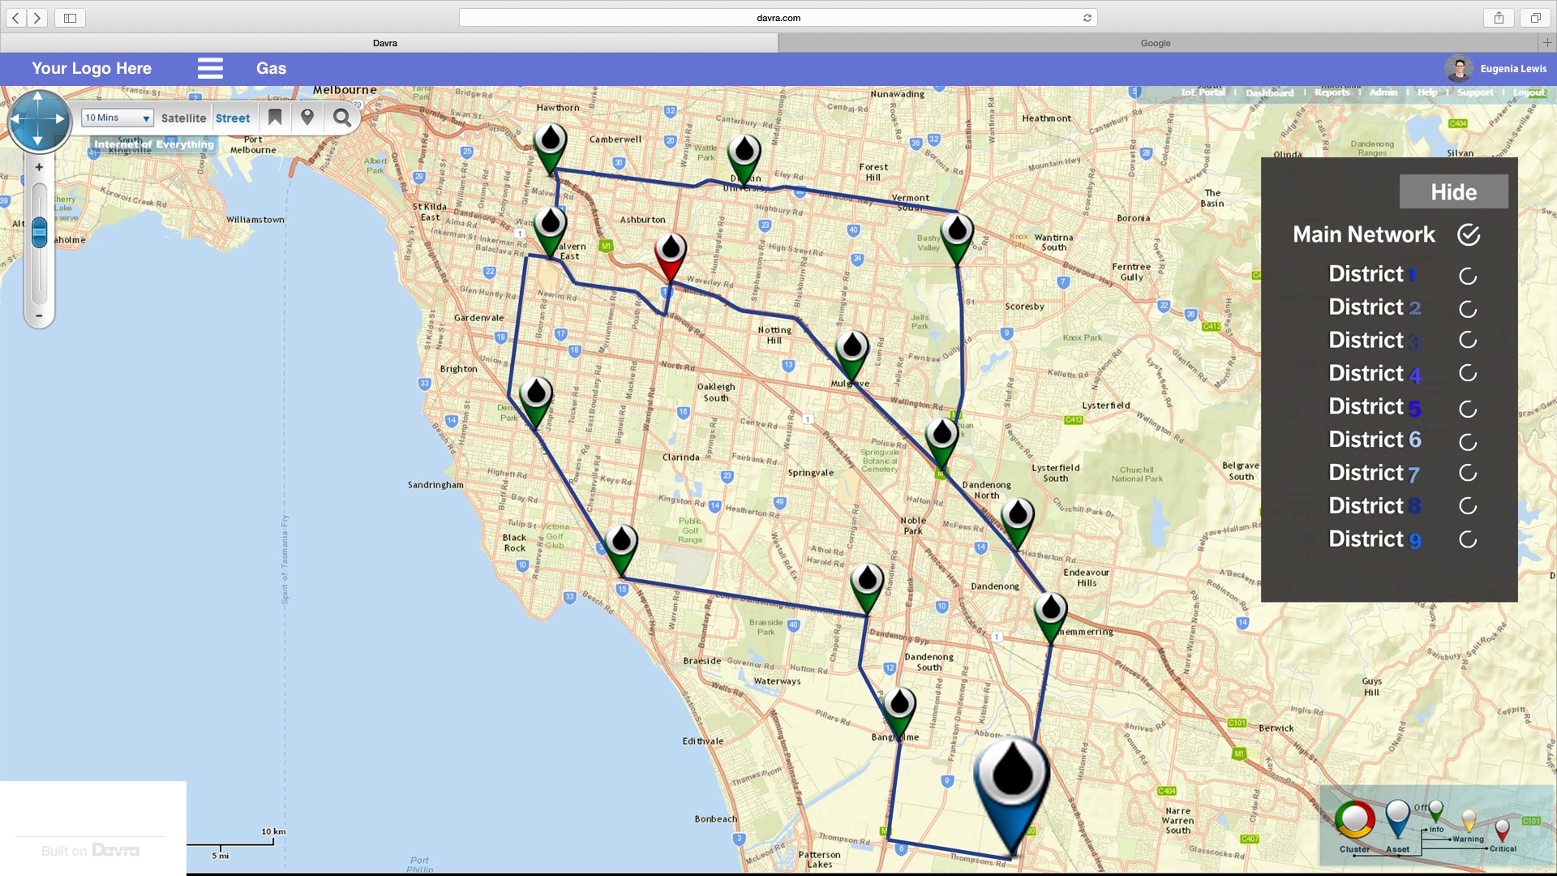Select the large blue asset marker
The height and width of the screenshot is (876, 1557).
[1012, 795]
